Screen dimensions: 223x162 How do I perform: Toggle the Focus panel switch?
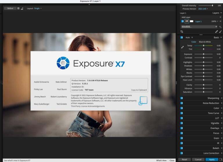(181, 133)
